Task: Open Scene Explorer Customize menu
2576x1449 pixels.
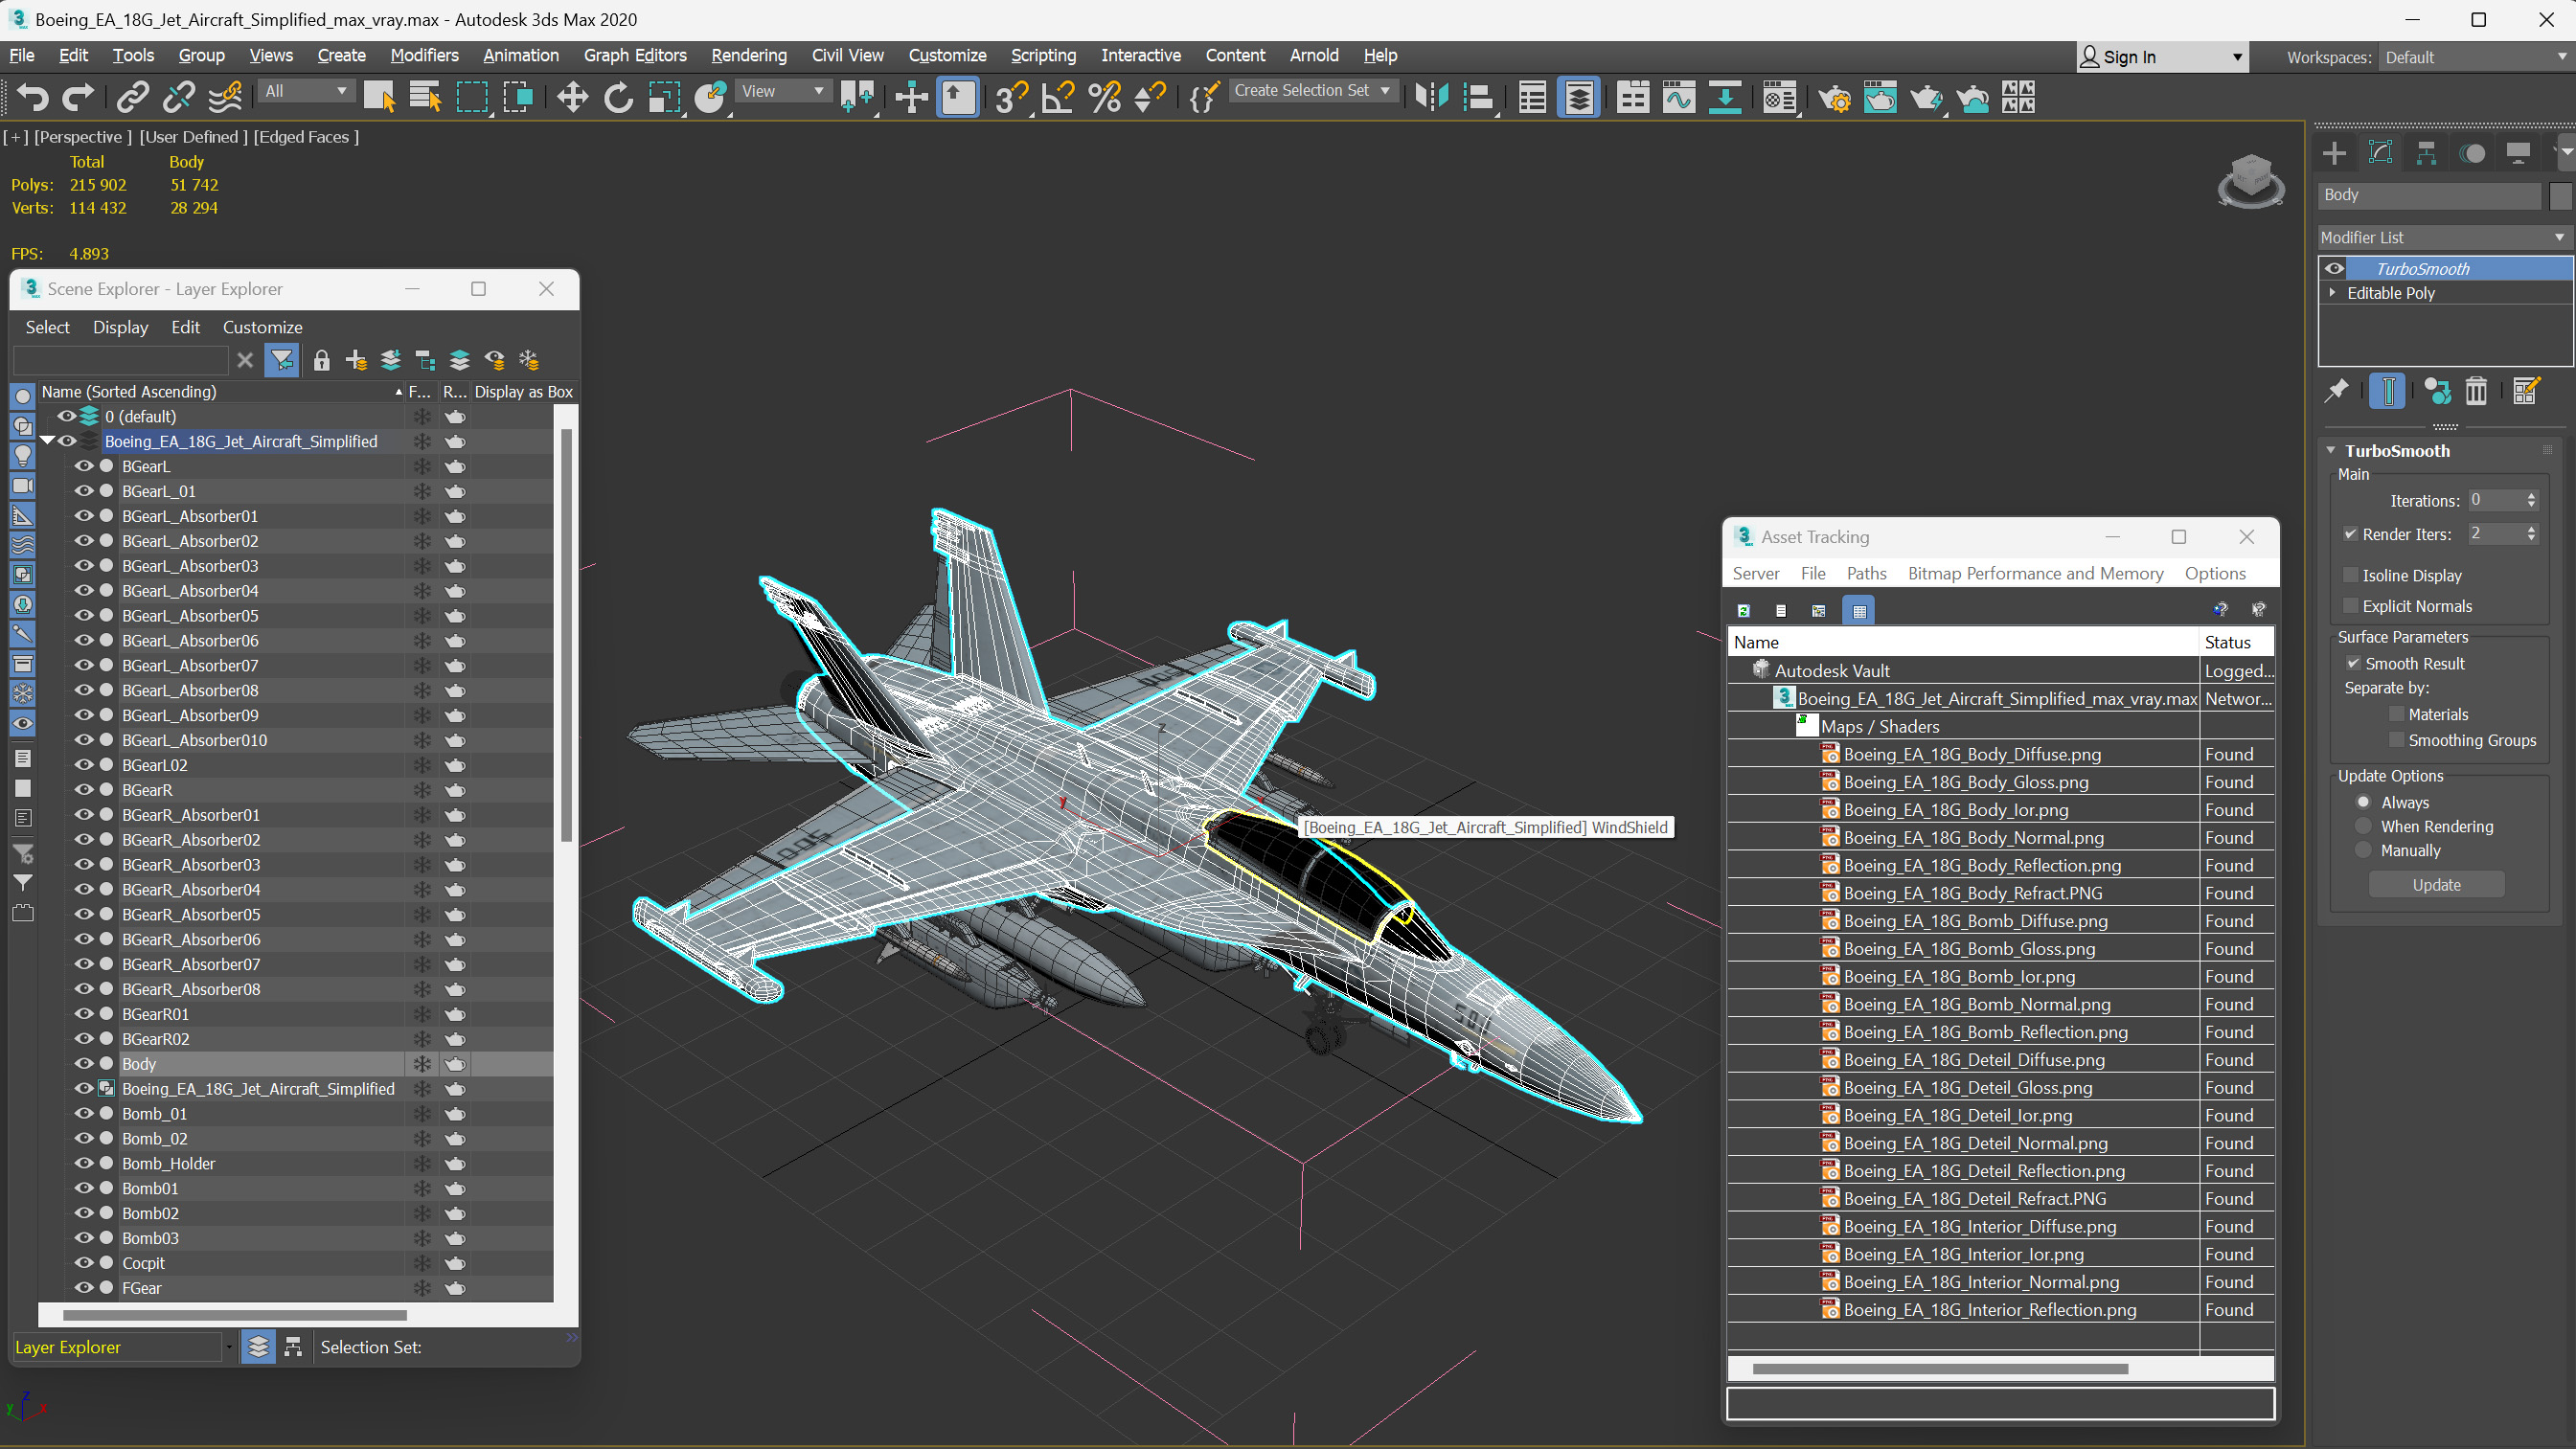Action: tap(262, 327)
